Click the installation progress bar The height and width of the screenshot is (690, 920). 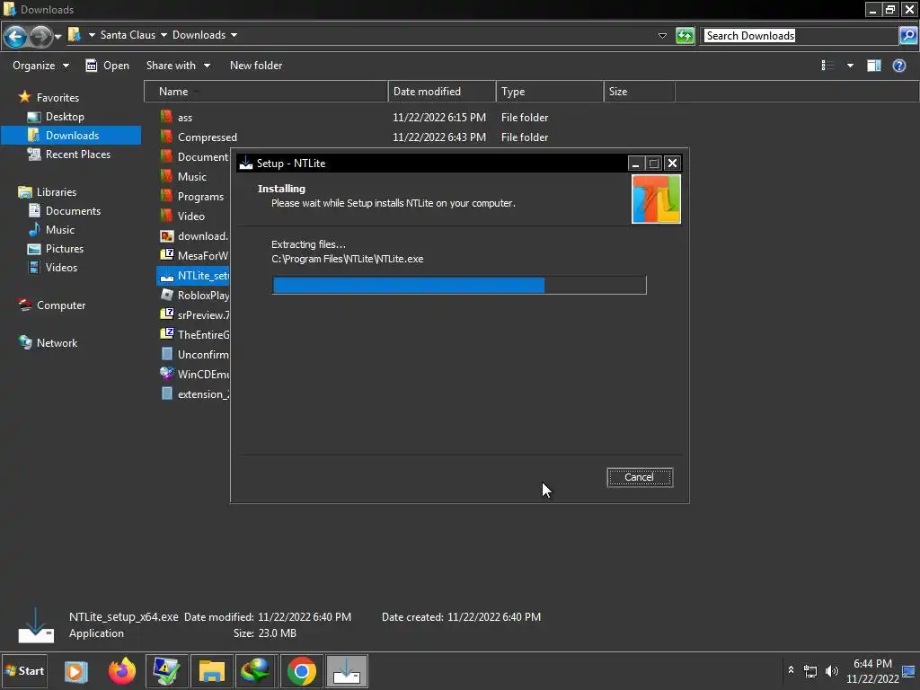coord(459,285)
